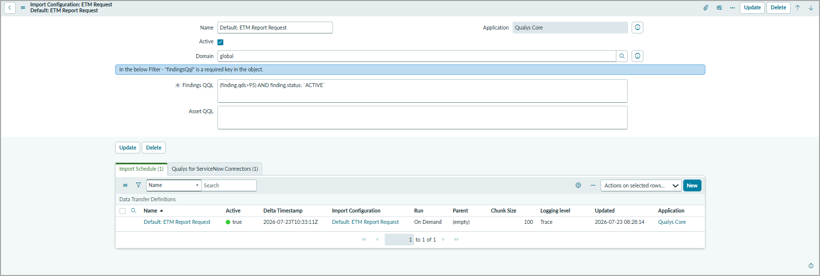
Task: Click the bottom Update button
Action: tap(128, 148)
